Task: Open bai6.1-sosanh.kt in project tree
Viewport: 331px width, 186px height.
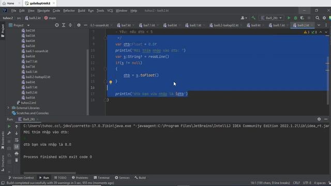Action: tap(35, 51)
